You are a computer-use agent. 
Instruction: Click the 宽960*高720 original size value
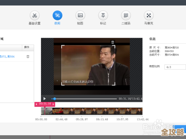point(171,47)
